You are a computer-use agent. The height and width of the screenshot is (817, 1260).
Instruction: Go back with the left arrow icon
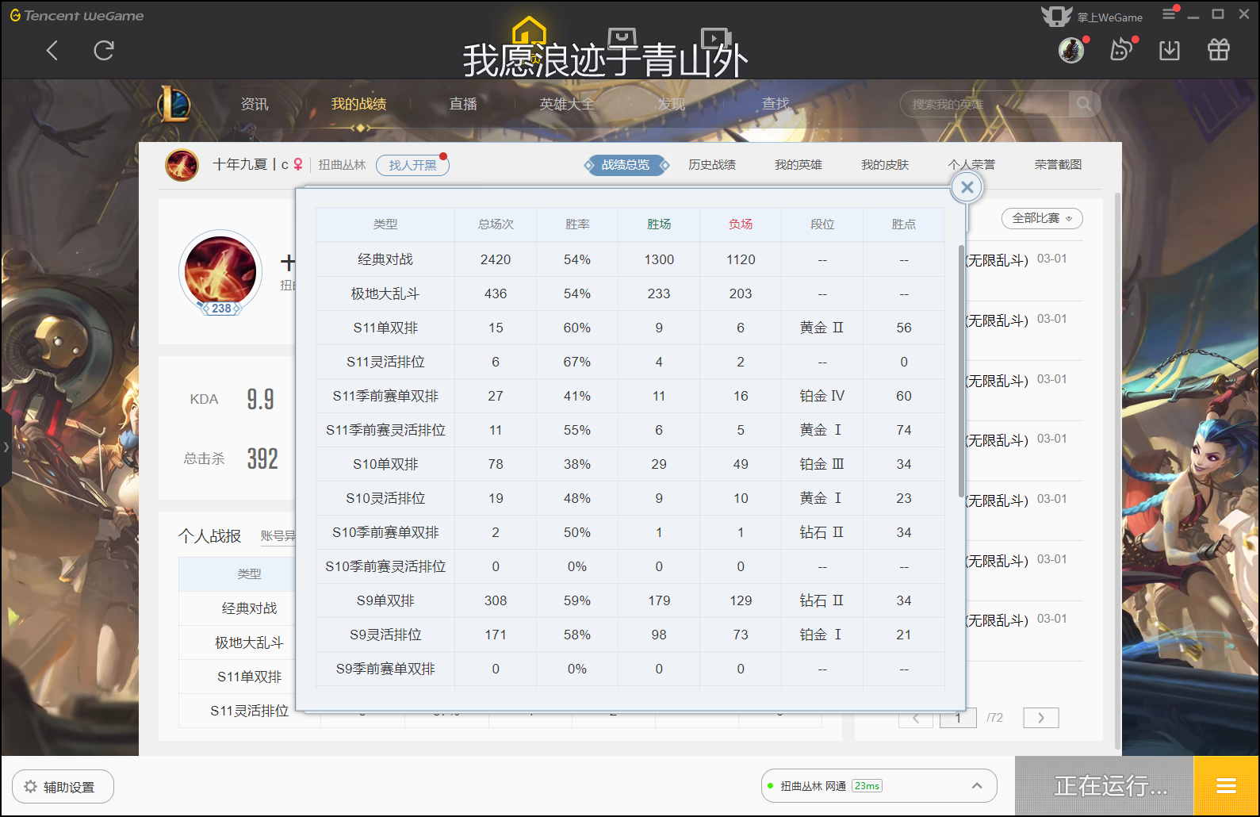[52, 51]
